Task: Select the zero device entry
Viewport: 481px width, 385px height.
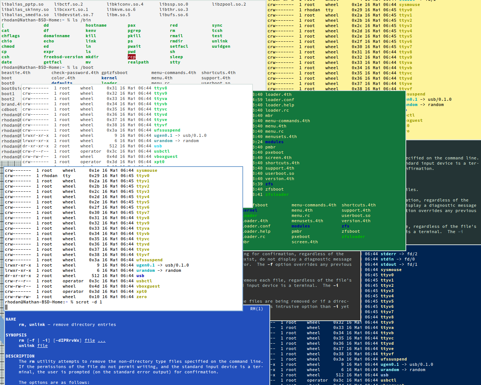Action: [141, 297]
